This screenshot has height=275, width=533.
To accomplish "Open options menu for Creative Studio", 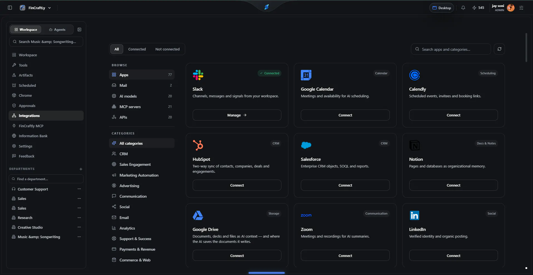I will pyautogui.click(x=79, y=227).
